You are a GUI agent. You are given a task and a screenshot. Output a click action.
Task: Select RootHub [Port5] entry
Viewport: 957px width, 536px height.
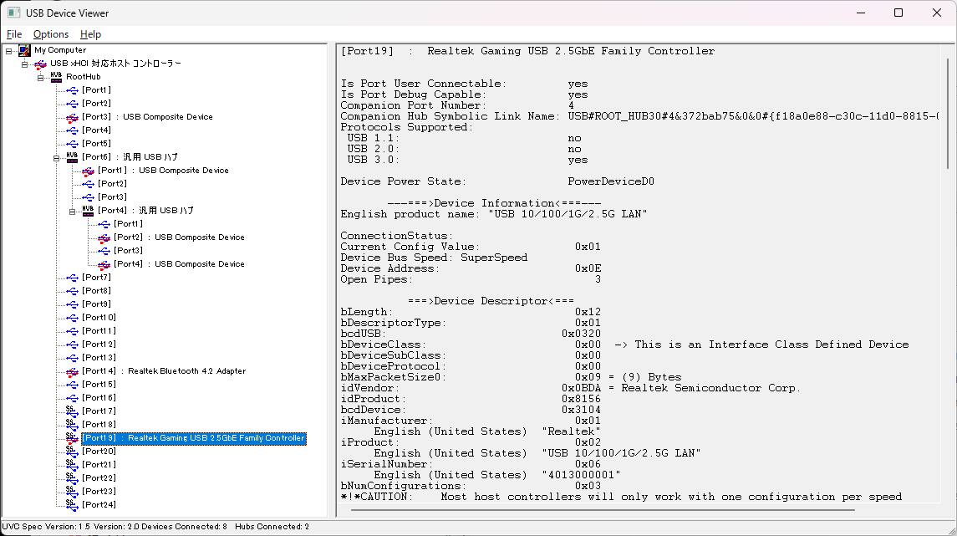click(96, 144)
